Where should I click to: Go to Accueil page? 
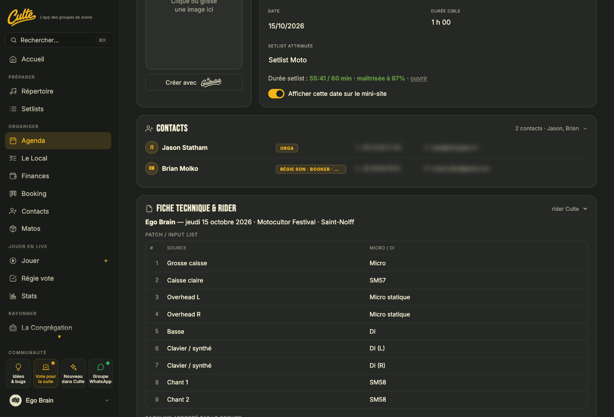[58, 59]
